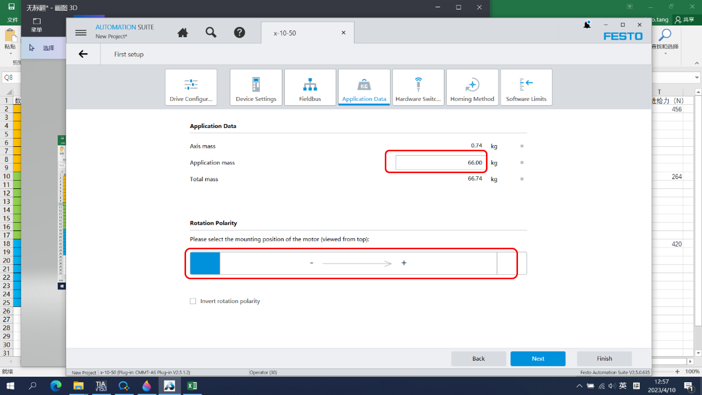This screenshot has height=395, width=702.
Task: Select the left motor mounting position
Action: [205, 264]
